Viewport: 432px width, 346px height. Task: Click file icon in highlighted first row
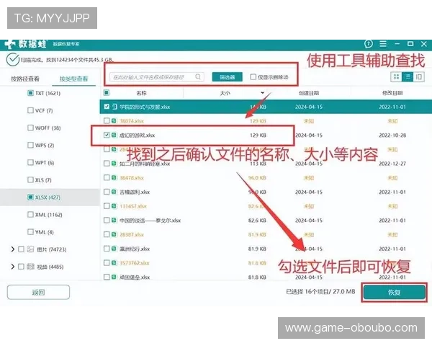(x=114, y=107)
